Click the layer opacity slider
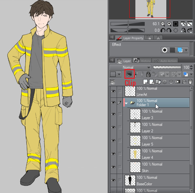195x193 pixels. [x=167, y=67]
